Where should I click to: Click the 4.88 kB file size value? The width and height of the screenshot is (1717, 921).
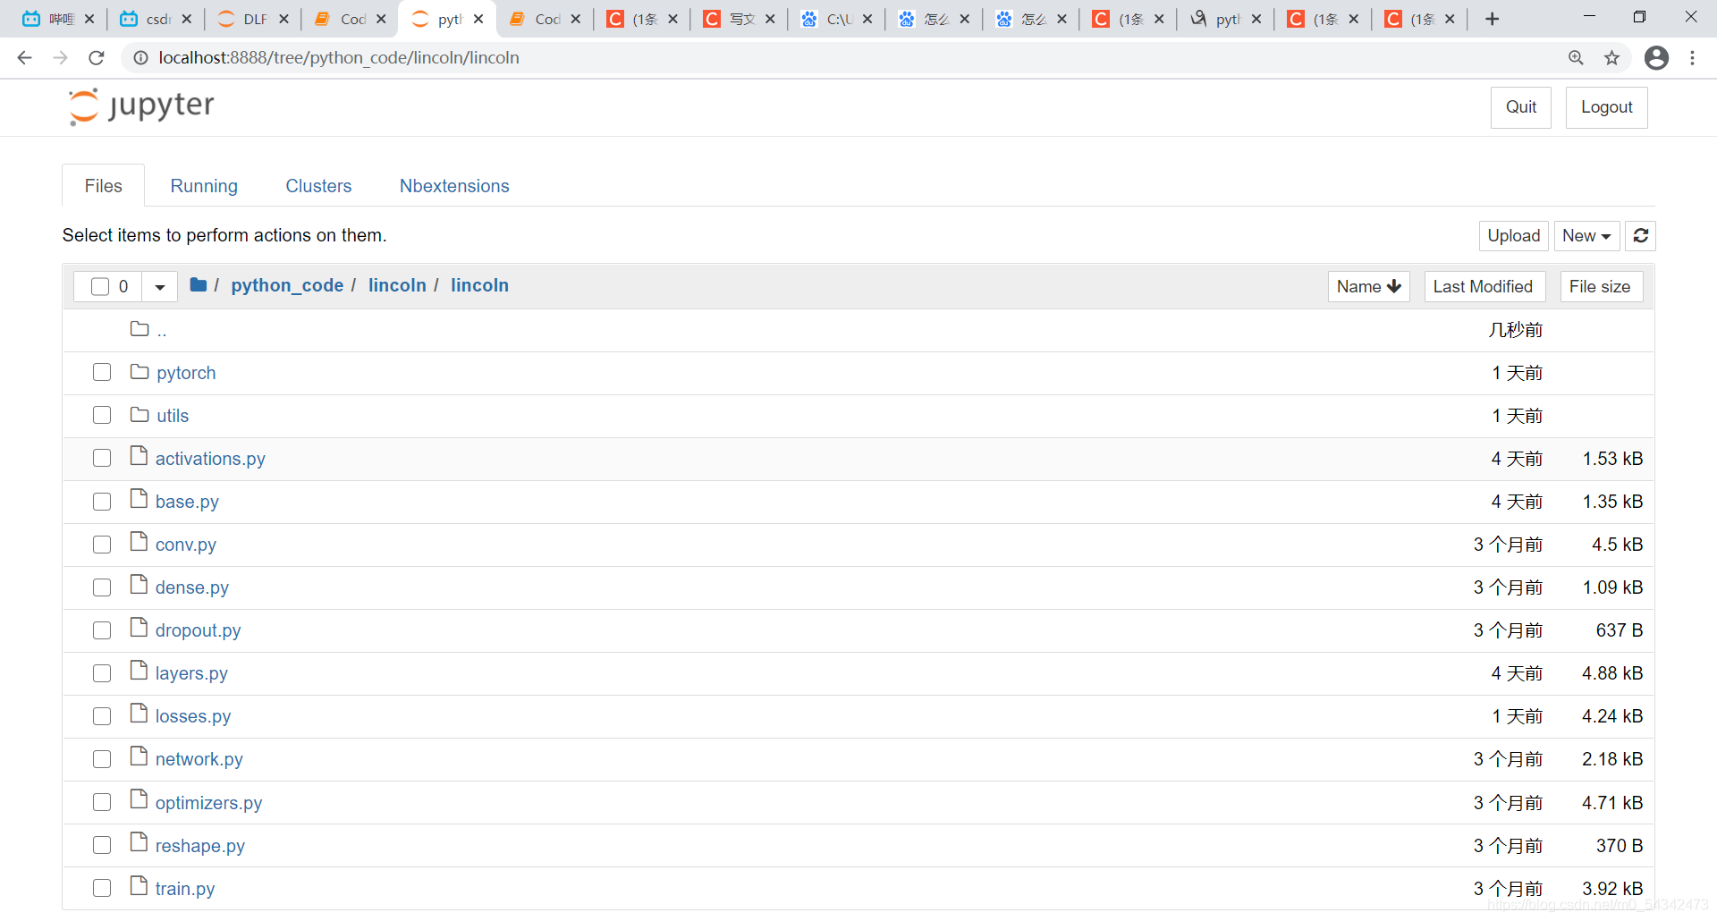[1611, 673]
